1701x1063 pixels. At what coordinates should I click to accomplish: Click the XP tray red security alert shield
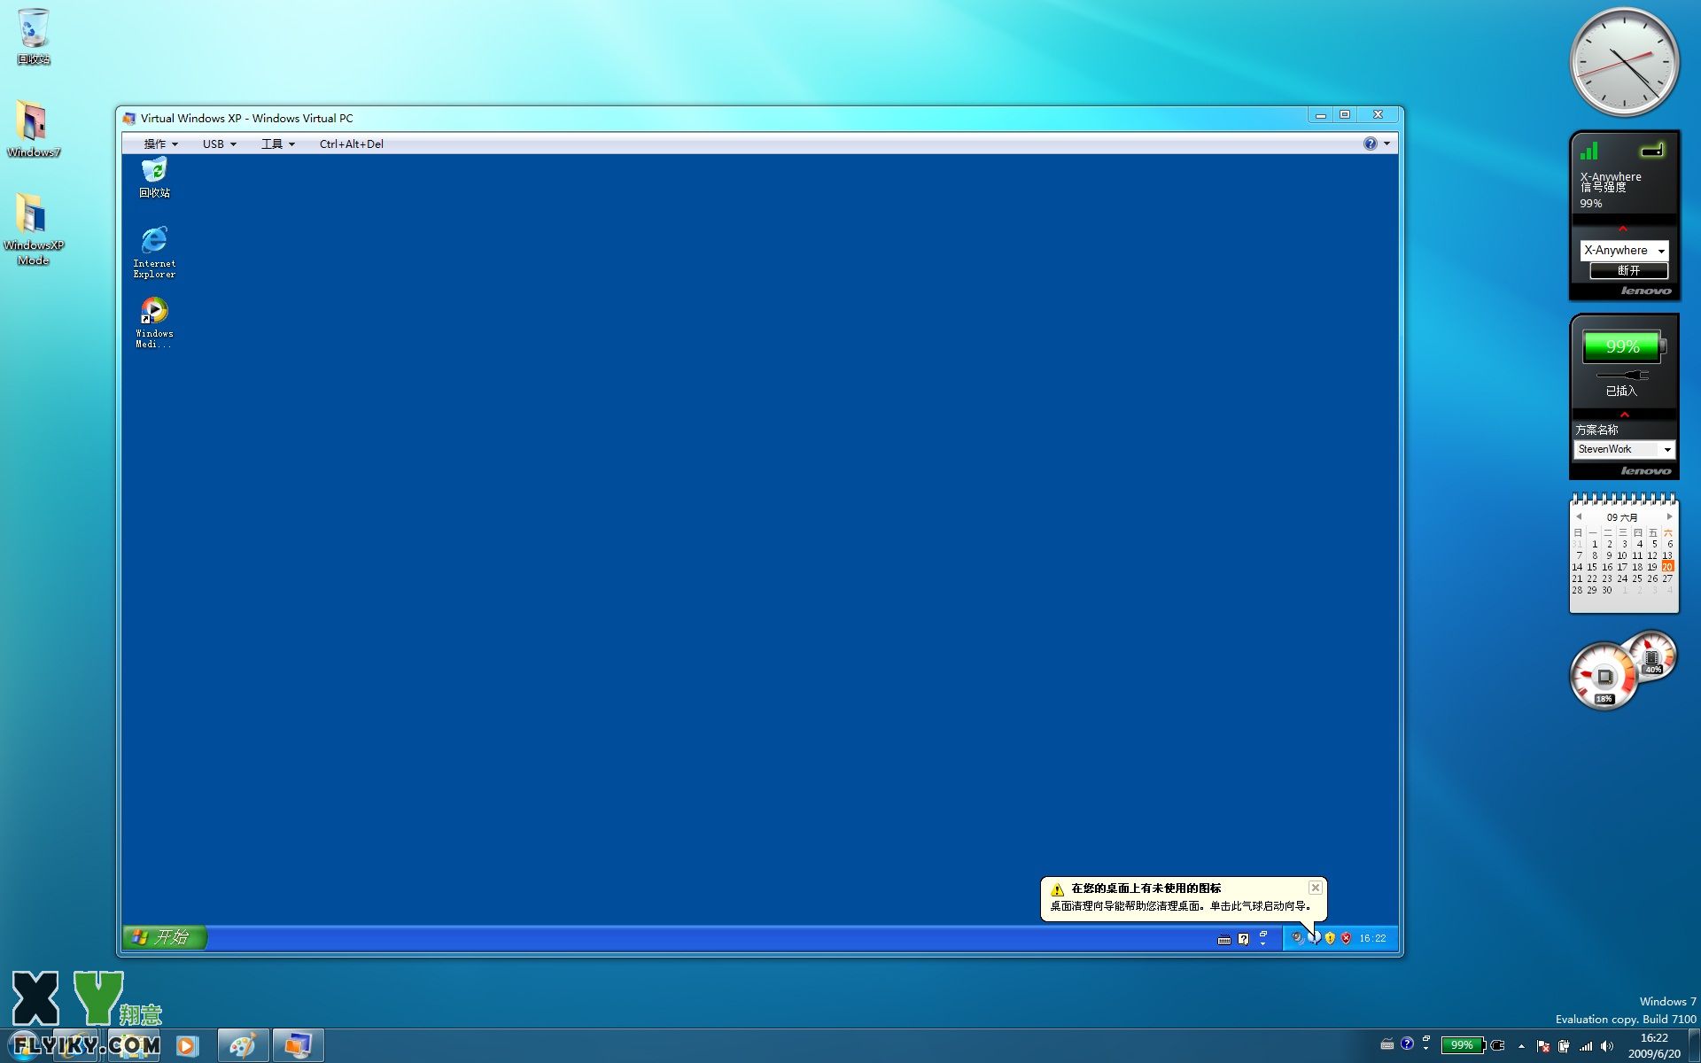point(1346,938)
